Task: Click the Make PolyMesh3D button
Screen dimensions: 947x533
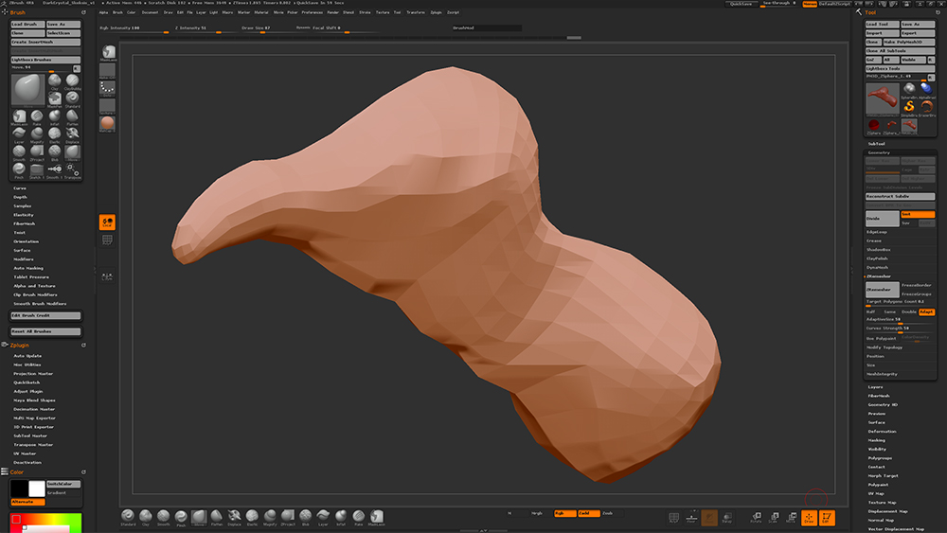Action: coord(909,43)
